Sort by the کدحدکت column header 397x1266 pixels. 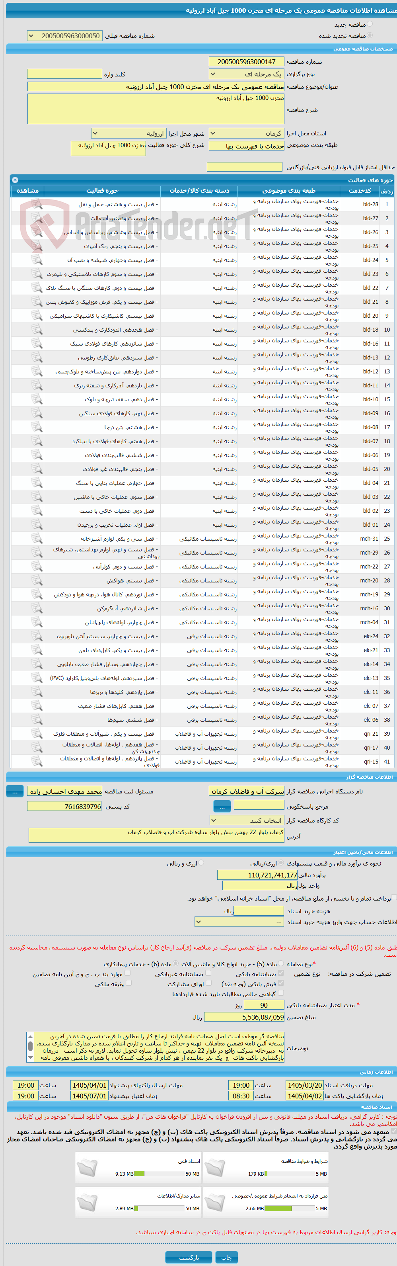(x=360, y=191)
